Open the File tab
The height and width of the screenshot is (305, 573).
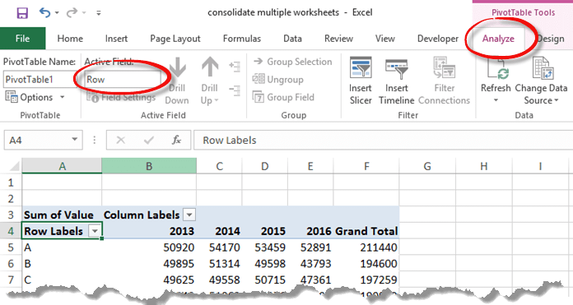pos(23,39)
